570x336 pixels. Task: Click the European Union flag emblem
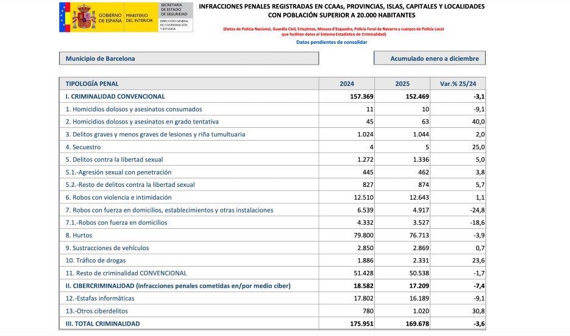click(x=65, y=16)
